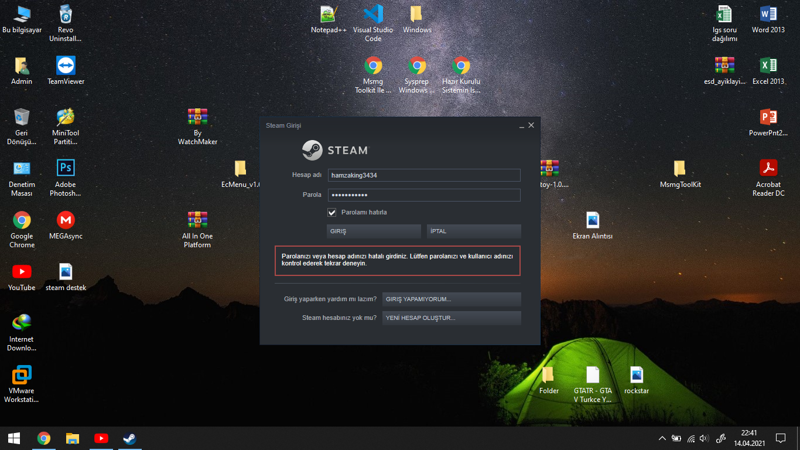800x450 pixels.
Task: Select the Sysprep Windows Chrome shortcut
Action: [x=417, y=75]
